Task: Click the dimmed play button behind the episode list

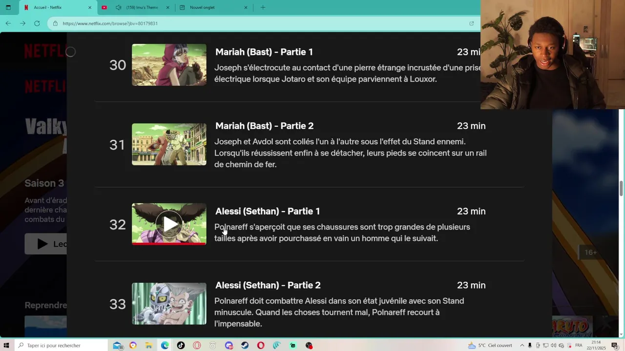Action: click(46, 244)
